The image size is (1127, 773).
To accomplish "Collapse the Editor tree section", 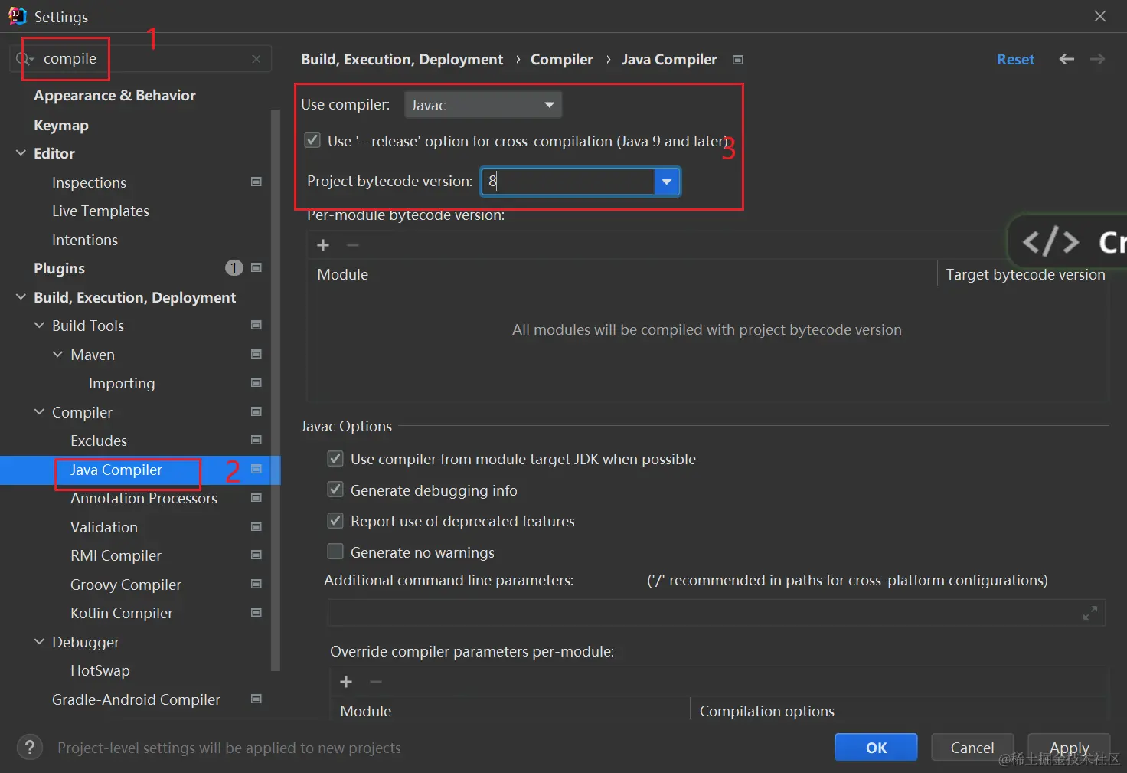I will click(x=21, y=153).
